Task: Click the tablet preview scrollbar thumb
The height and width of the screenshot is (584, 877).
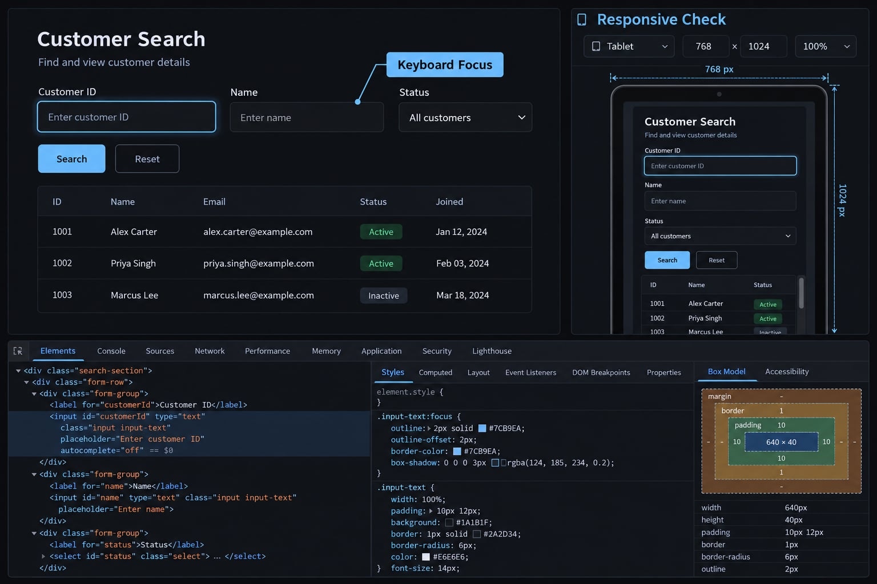Action: point(801,293)
